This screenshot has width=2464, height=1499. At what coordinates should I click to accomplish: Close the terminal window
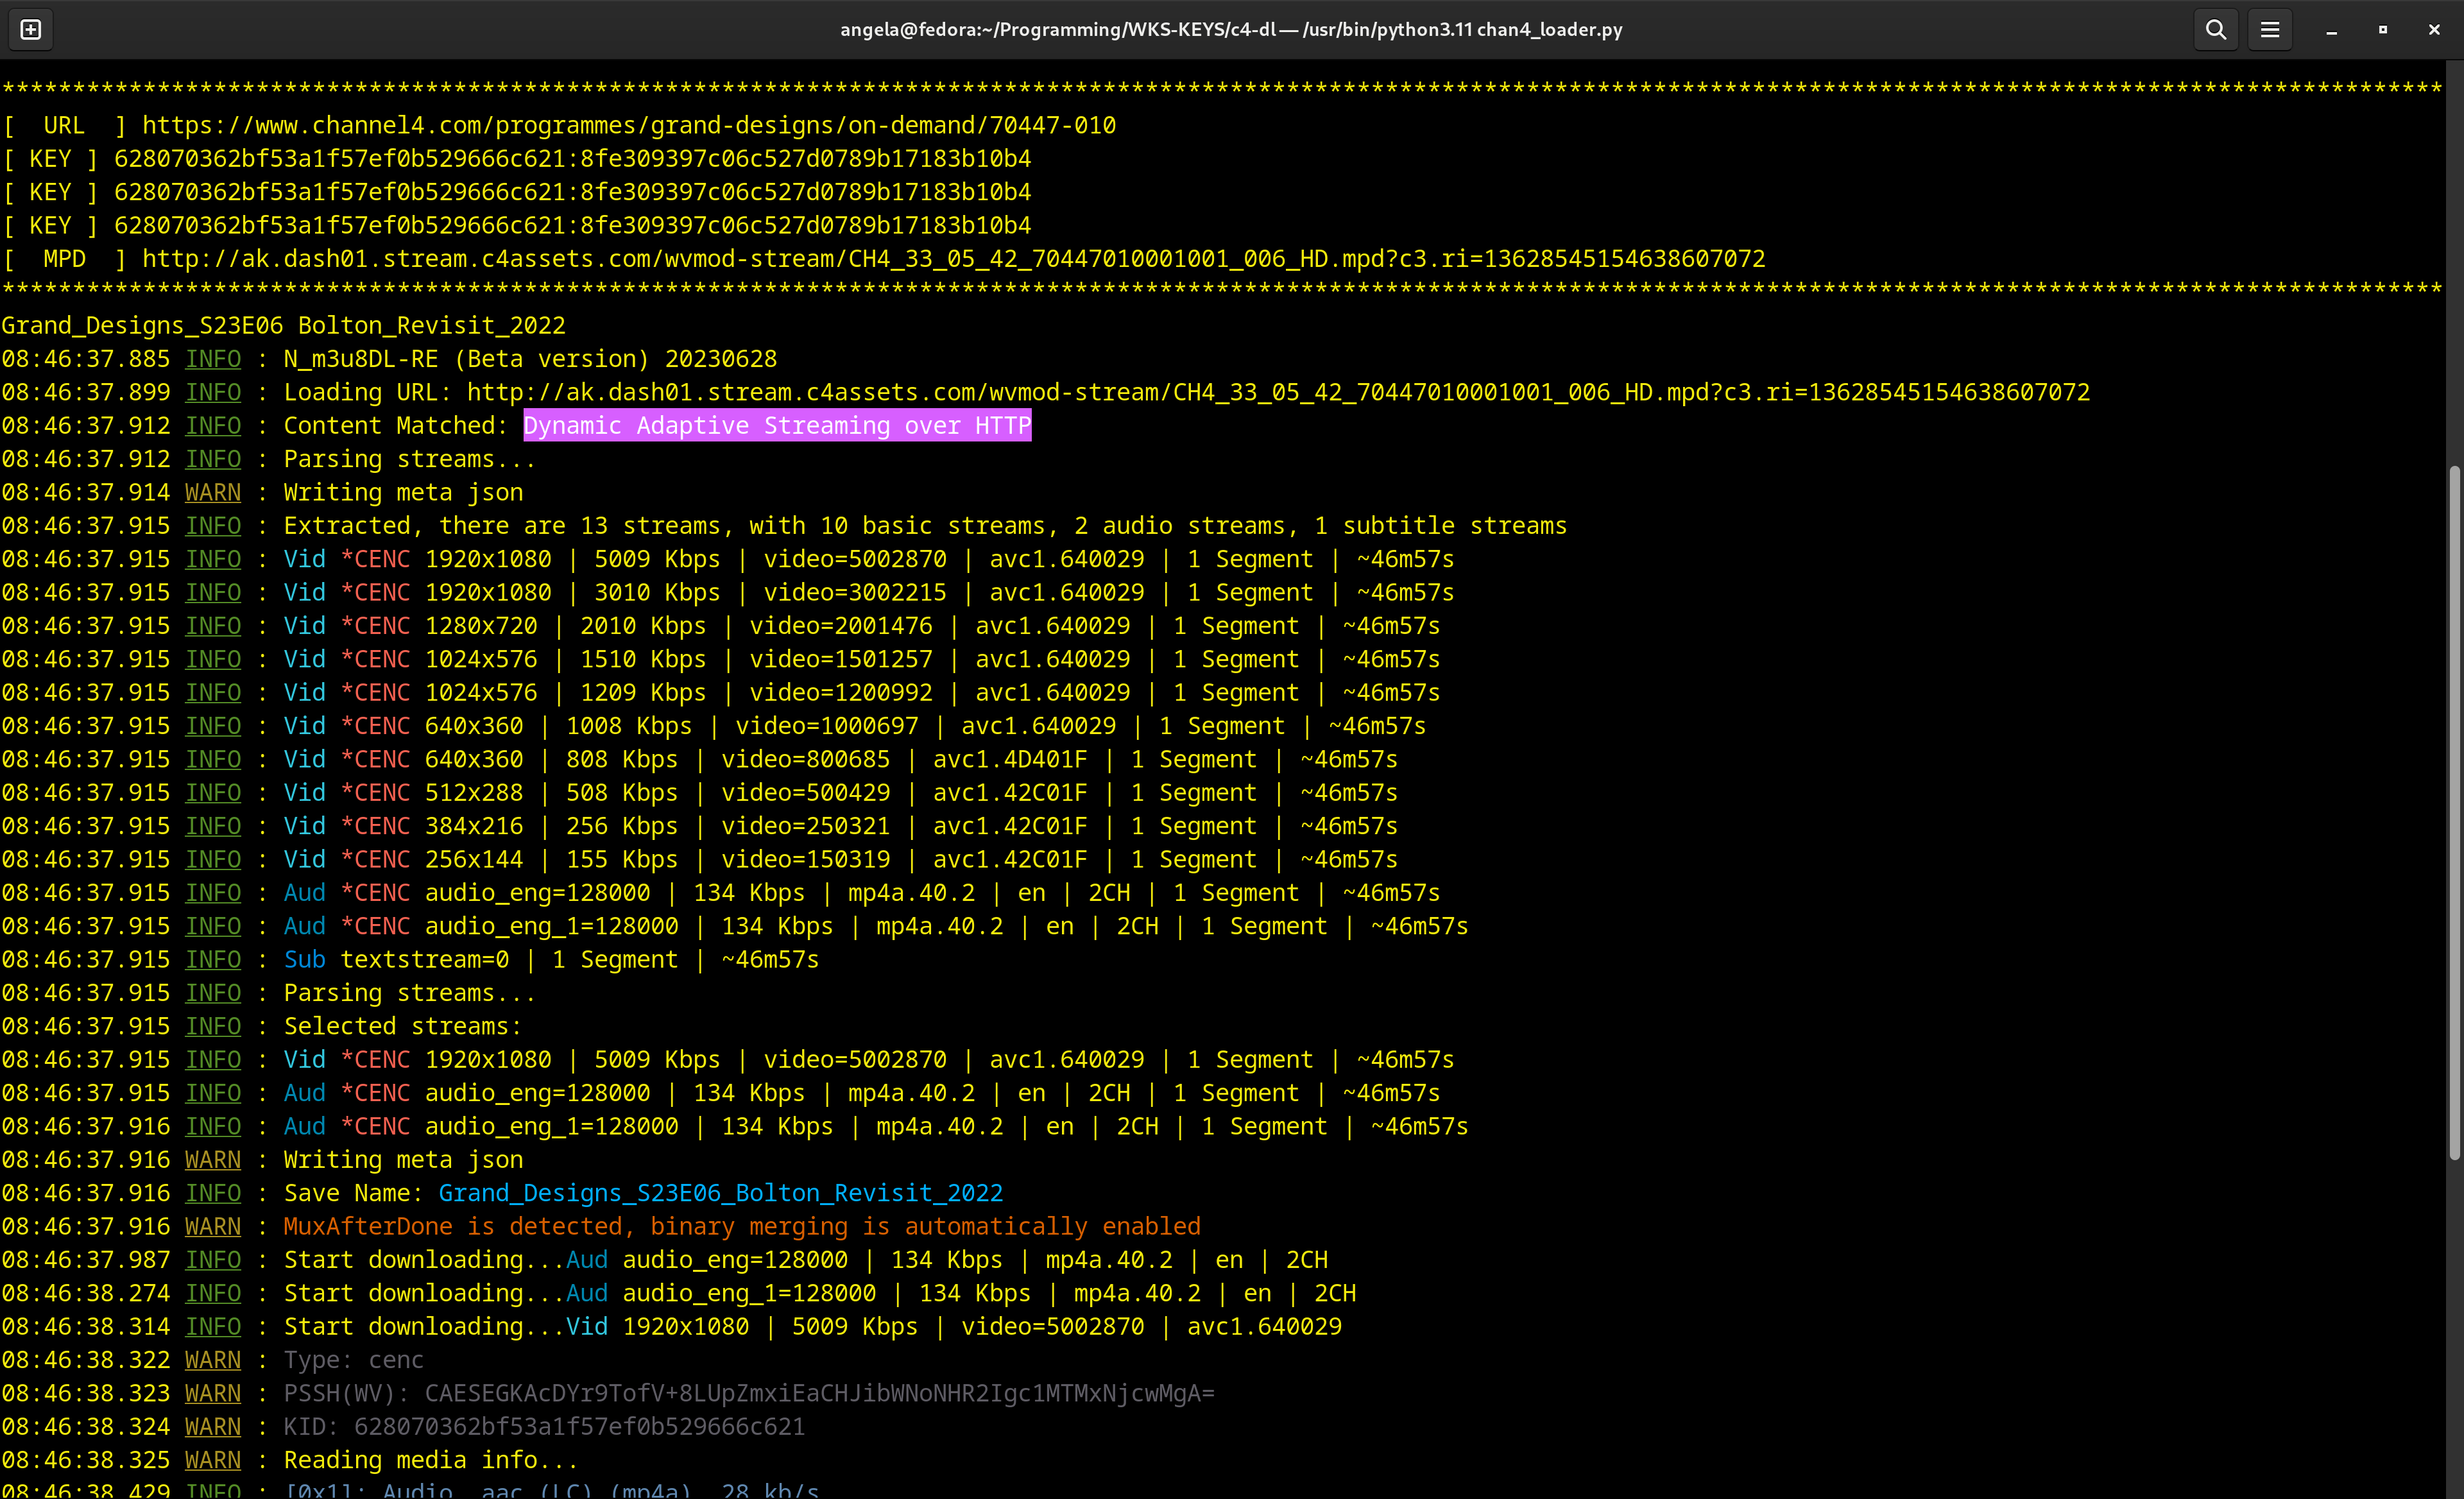click(2434, 30)
